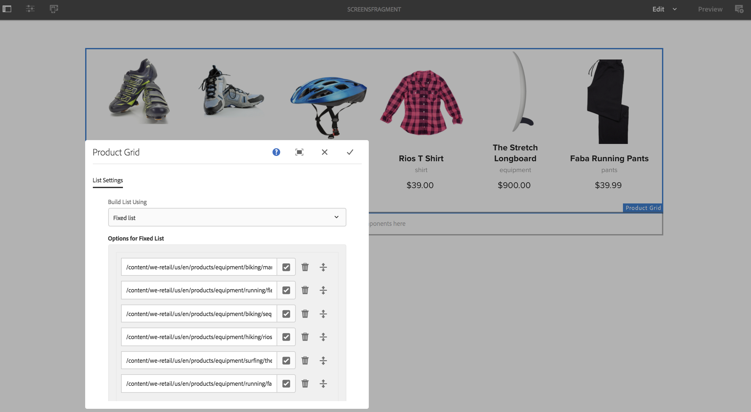Open the emulator device icon
The height and width of the screenshot is (412, 751).
coord(54,9)
